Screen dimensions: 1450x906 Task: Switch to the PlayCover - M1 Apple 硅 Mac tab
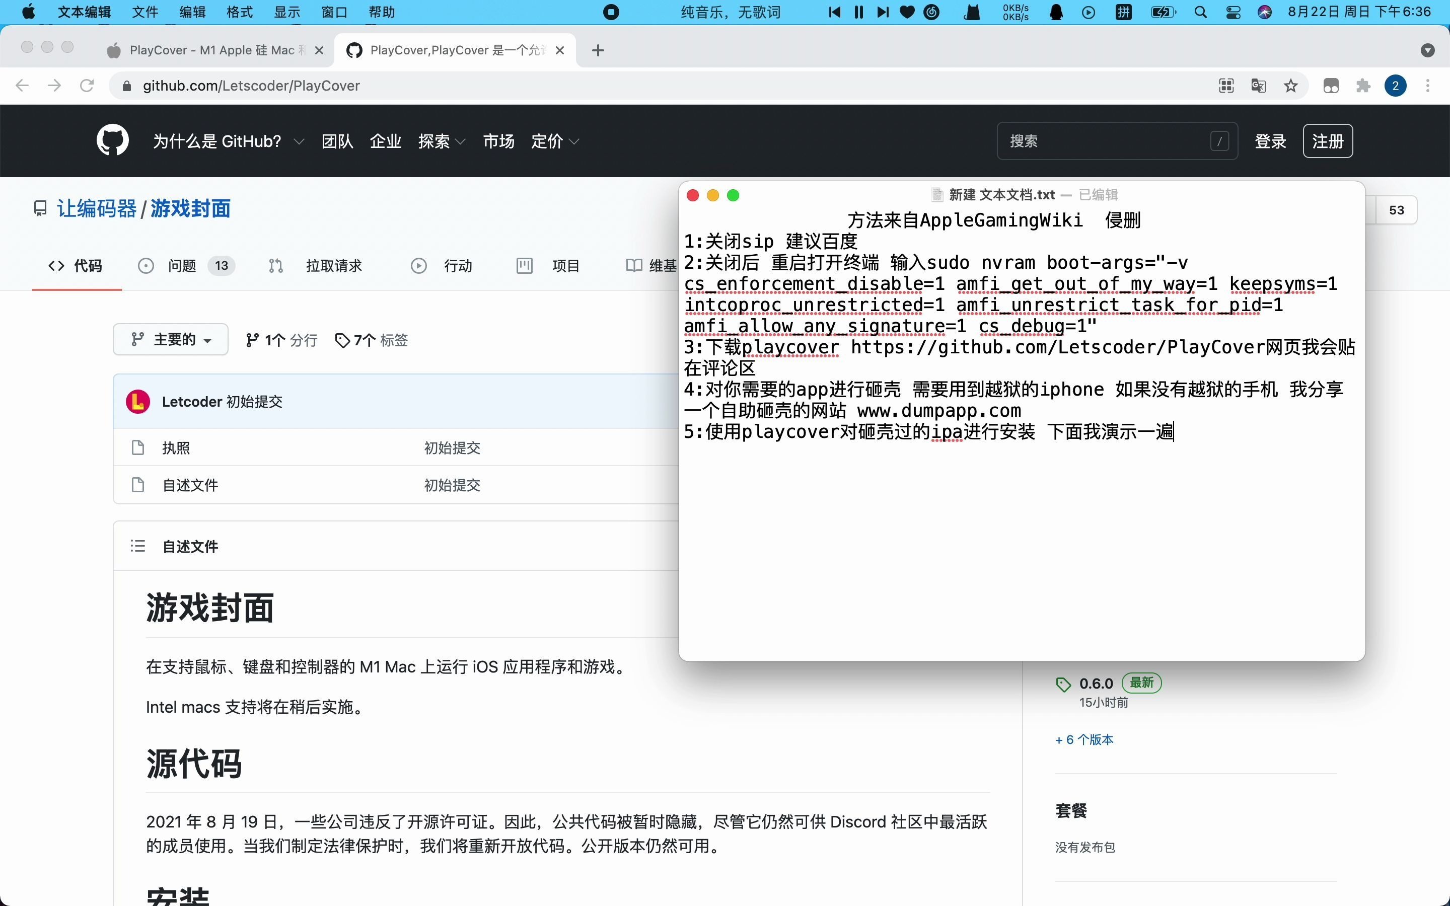coord(215,50)
